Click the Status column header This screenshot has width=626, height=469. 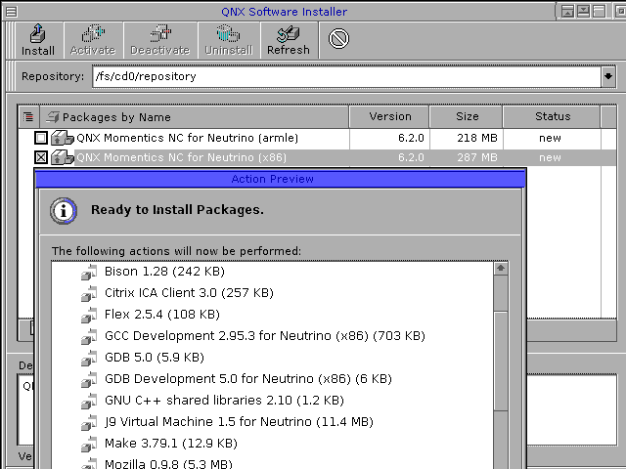[552, 117]
